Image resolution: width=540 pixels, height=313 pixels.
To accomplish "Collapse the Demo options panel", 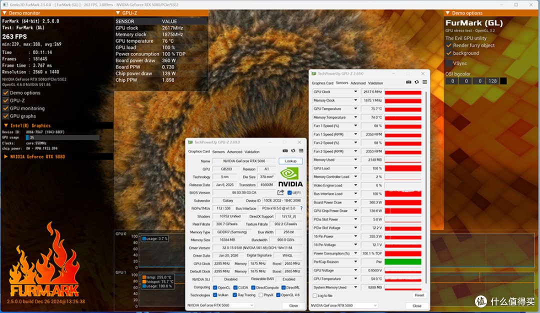I will pyautogui.click(x=447, y=13).
